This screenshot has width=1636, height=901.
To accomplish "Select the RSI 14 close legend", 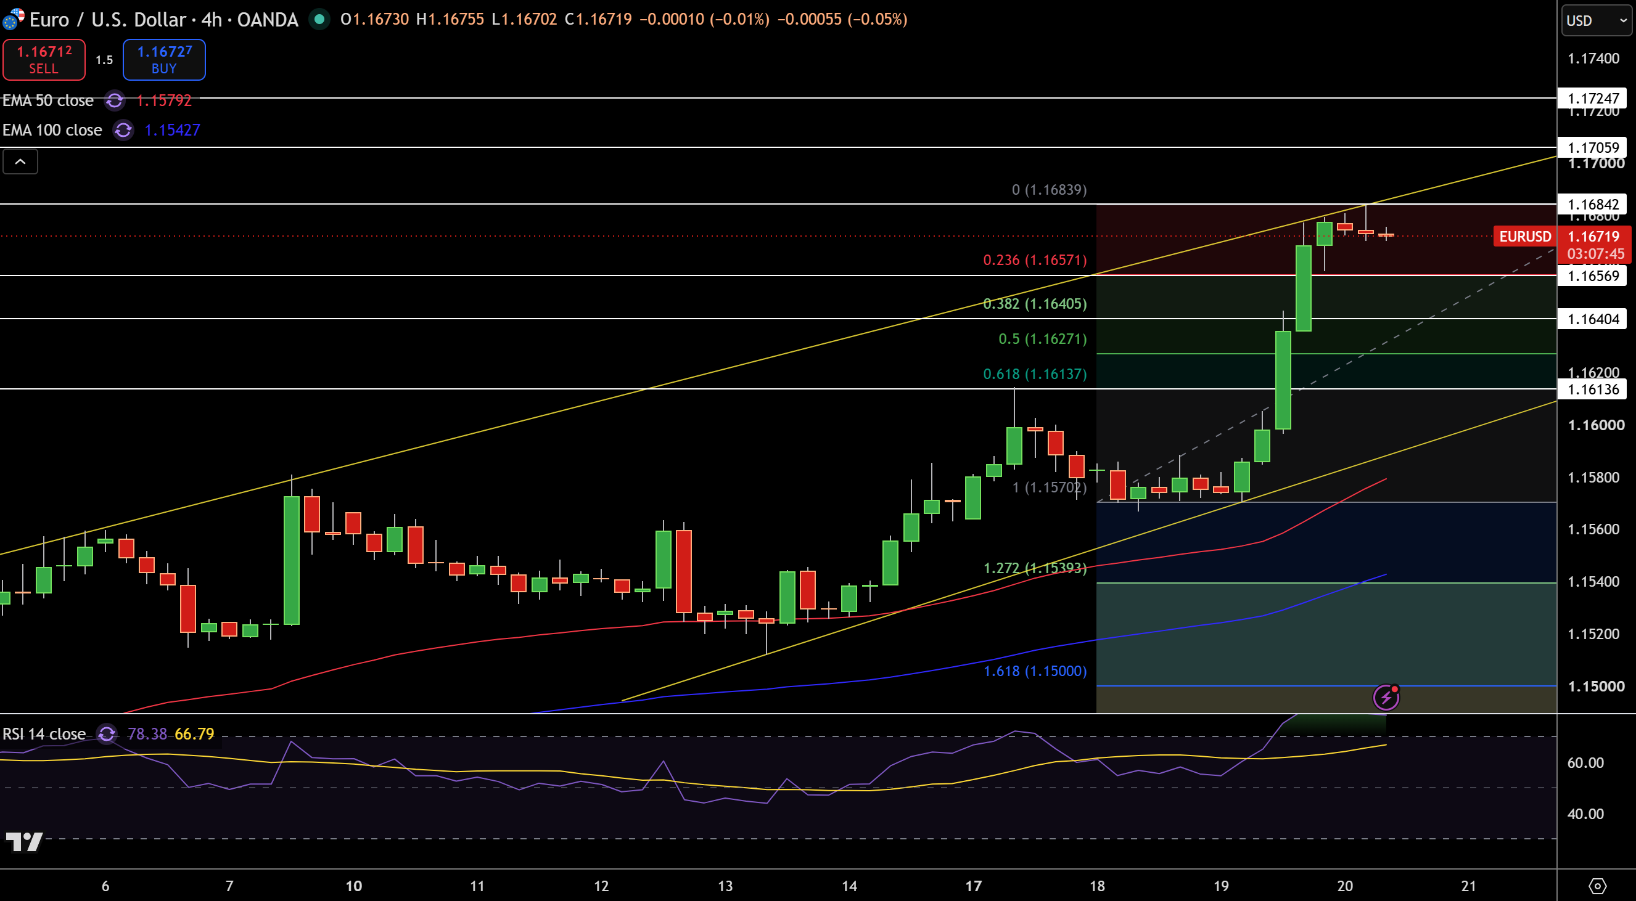I will (x=44, y=734).
